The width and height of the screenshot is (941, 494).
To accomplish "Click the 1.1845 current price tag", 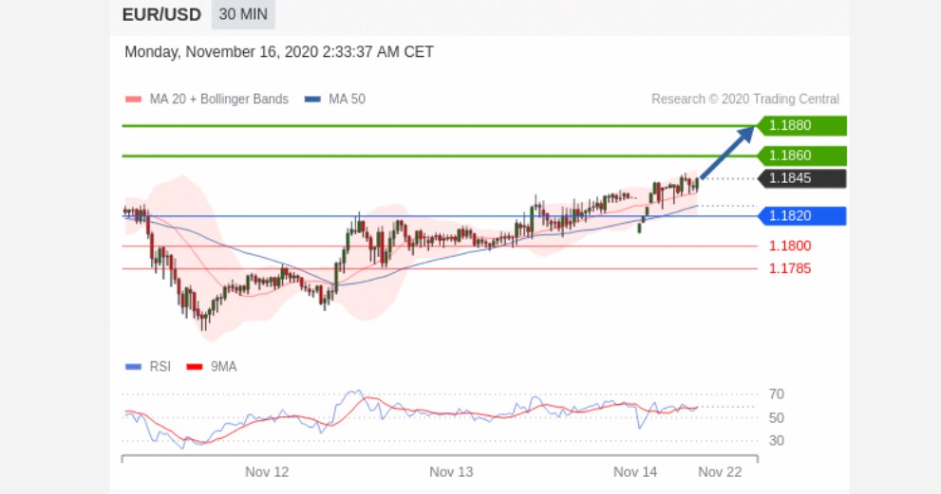I will [x=801, y=178].
